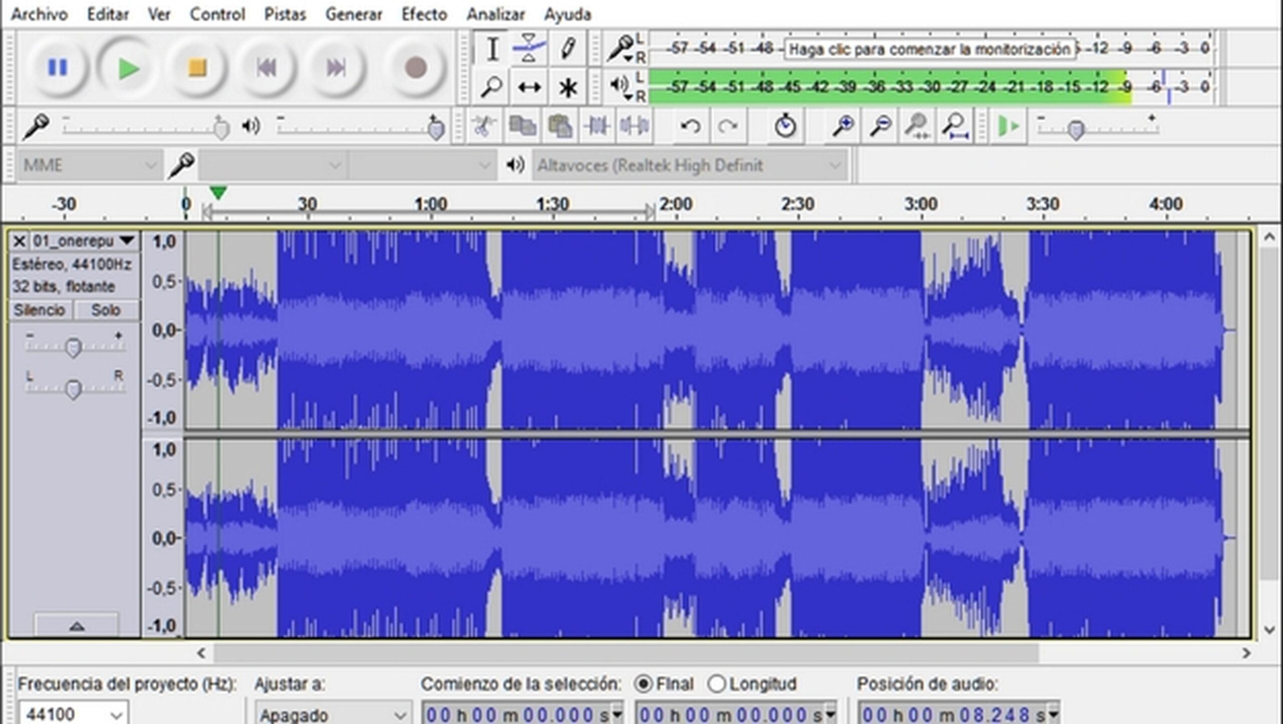Click the Zoom In magnifier
The height and width of the screenshot is (724, 1283).
pyautogui.click(x=843, y=126)
